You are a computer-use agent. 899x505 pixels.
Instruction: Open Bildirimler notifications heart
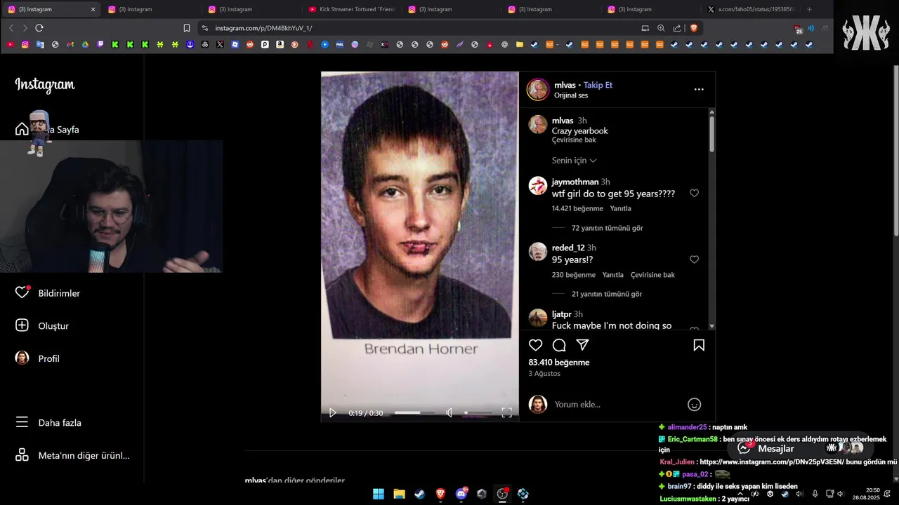pos(22,292)
